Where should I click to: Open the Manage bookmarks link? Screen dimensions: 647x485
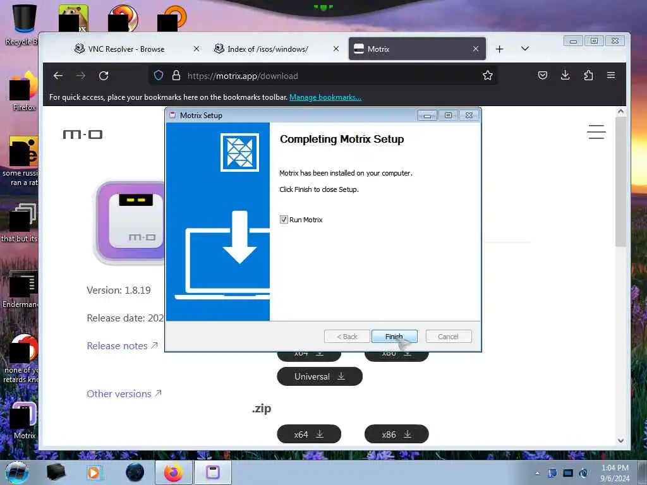pos(325,97)
